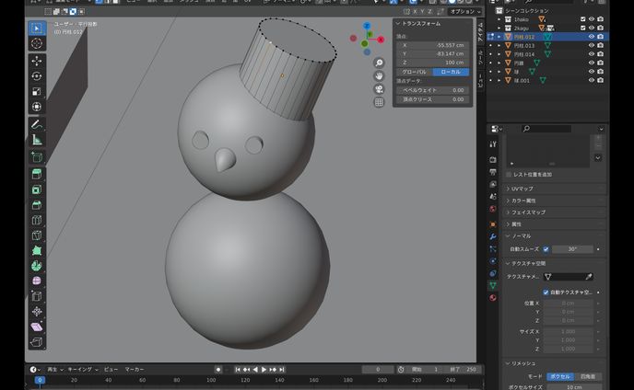The width and height of the screenshot is (634, 390).
Task: Uncheck the 1hako collection checkbox
Action: point(582,19)
